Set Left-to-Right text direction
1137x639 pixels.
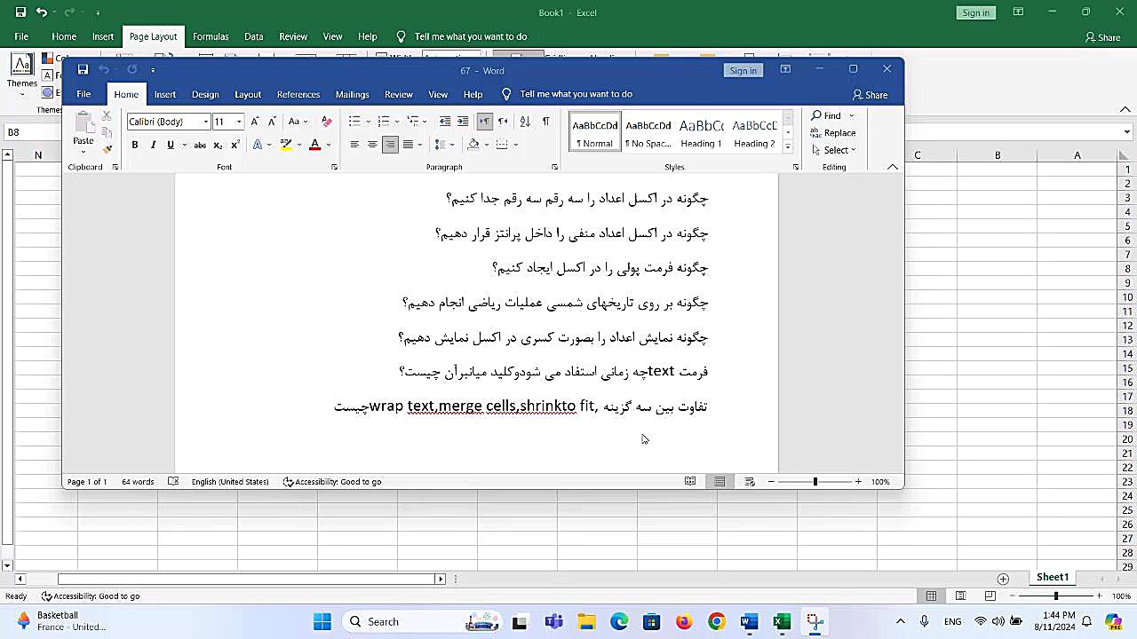click(484, 122)
